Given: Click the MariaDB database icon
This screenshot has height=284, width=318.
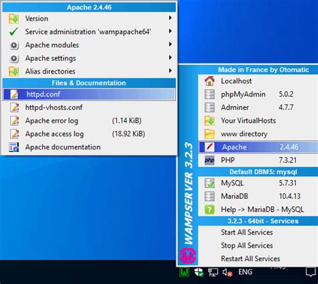Looking at the screenshot, I should coord(209,196).
